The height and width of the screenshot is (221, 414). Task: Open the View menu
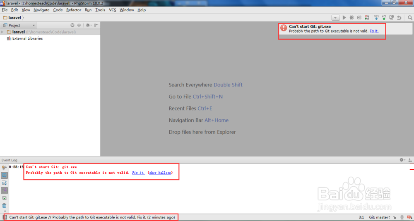(26, 10)
